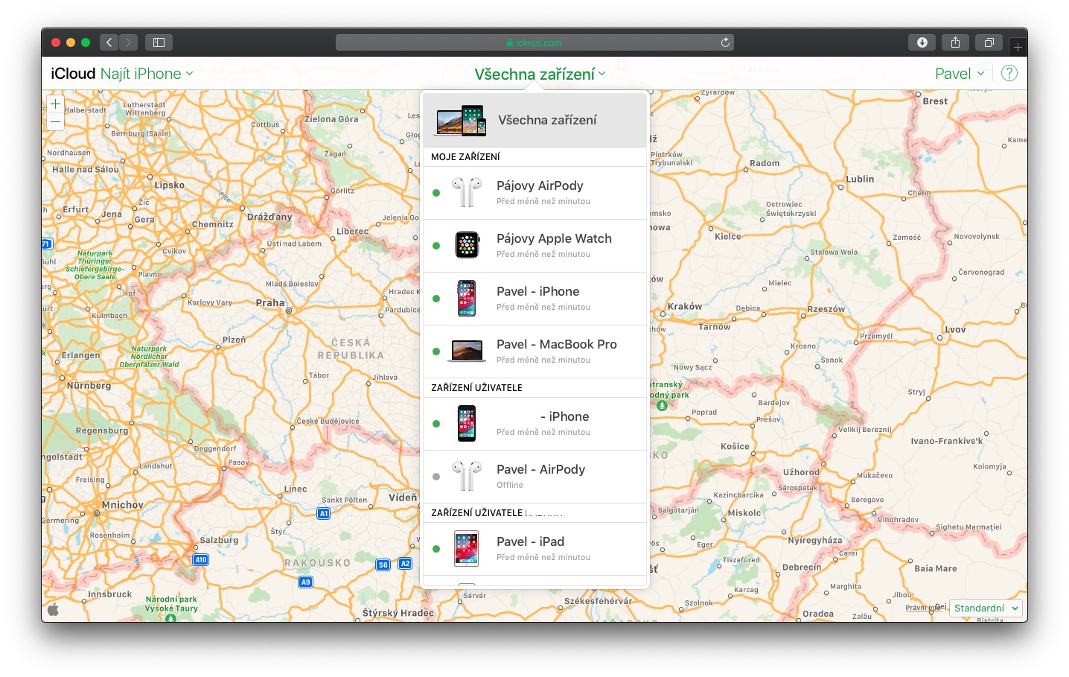
Task: Select the unnamed - iPhone family device
Action: pos(534,424)
